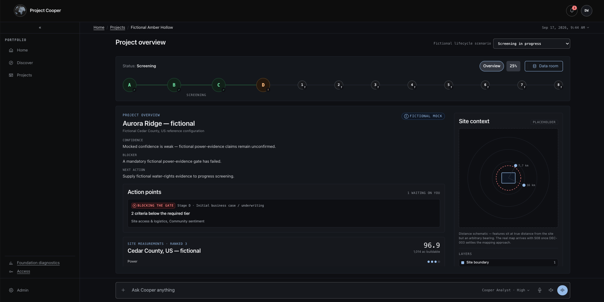Toggle the Site boundary layer

(x=508, y=262)
